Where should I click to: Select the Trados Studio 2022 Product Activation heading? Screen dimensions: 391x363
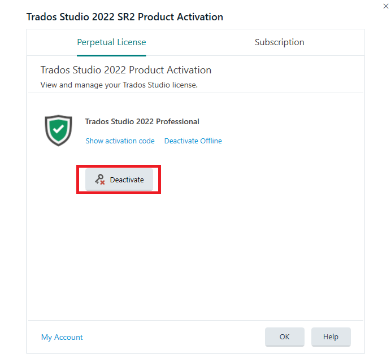click(126, 70)
